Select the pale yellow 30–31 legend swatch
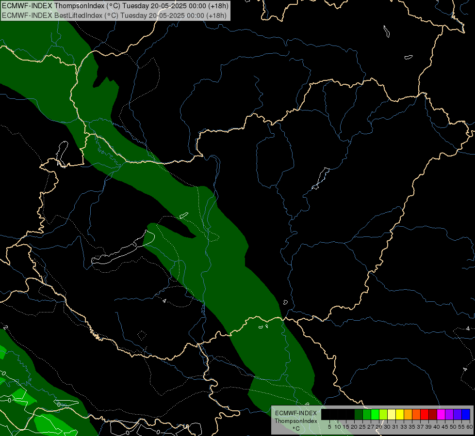 click(392, 414)
